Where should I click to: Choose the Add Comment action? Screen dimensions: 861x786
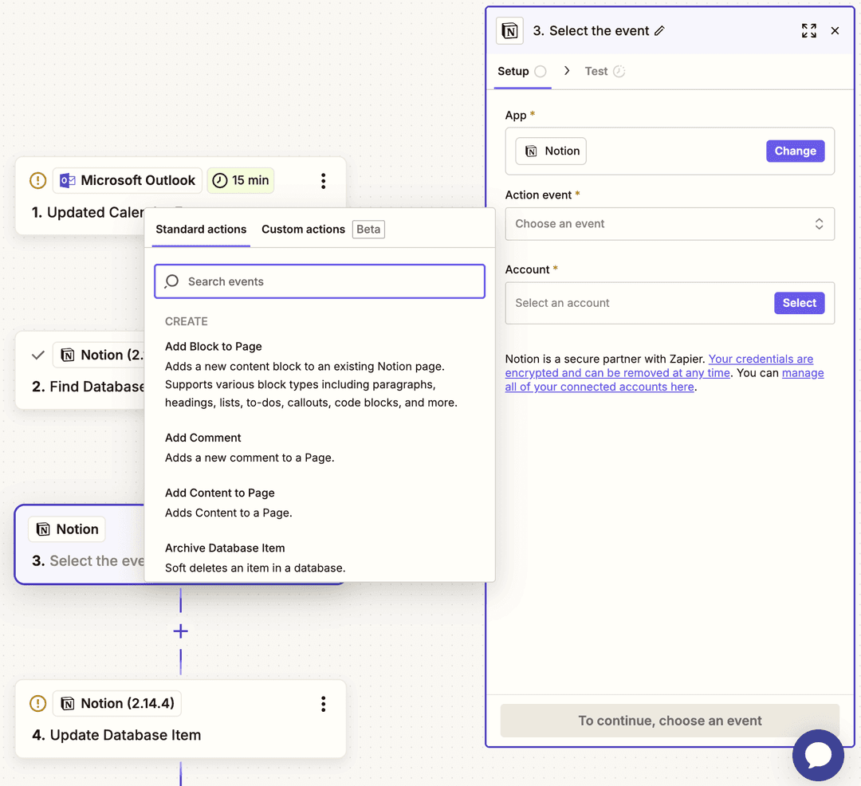coord(318,447)
